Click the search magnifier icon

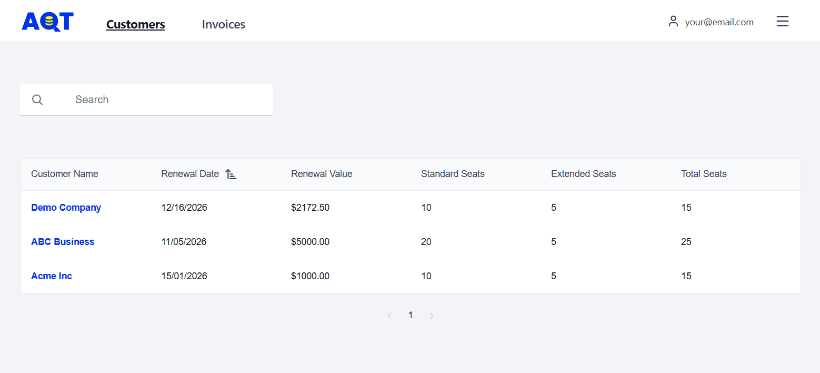click(x=37, y=100)
